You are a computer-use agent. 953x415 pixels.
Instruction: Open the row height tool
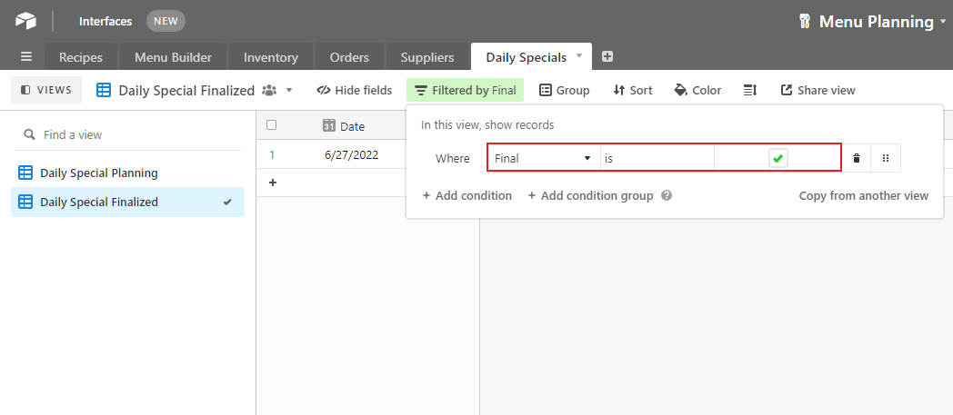(x=750, y=90)
